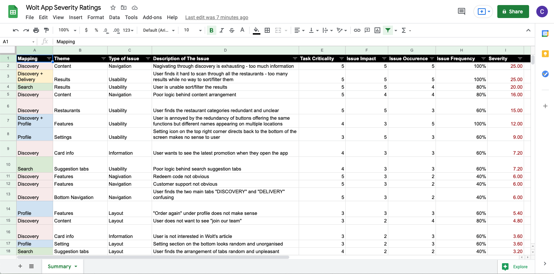Open the font family dropdown

point(159,30)
